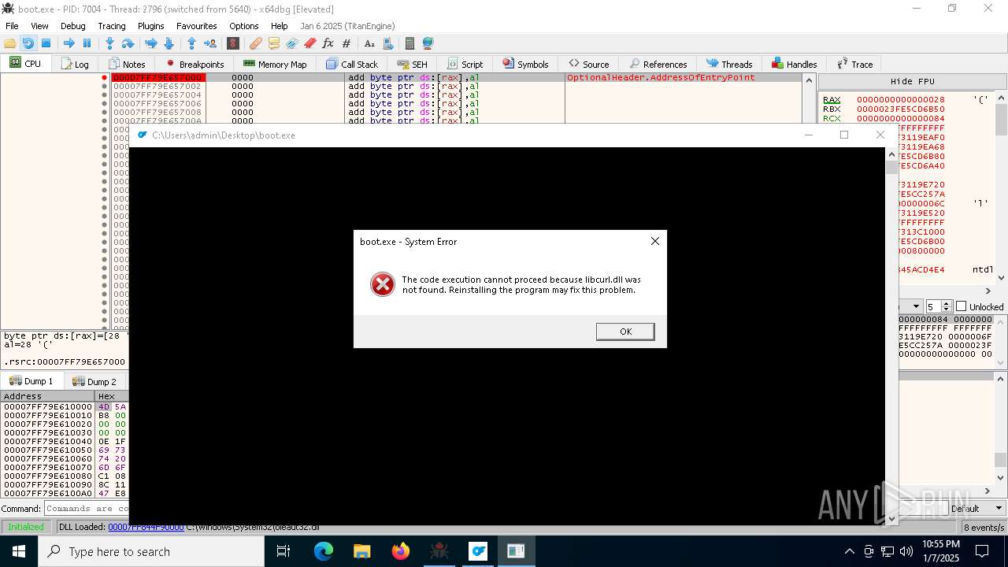
Task: Click the Strings search Az toolbar icon
Action: [369, 43]
